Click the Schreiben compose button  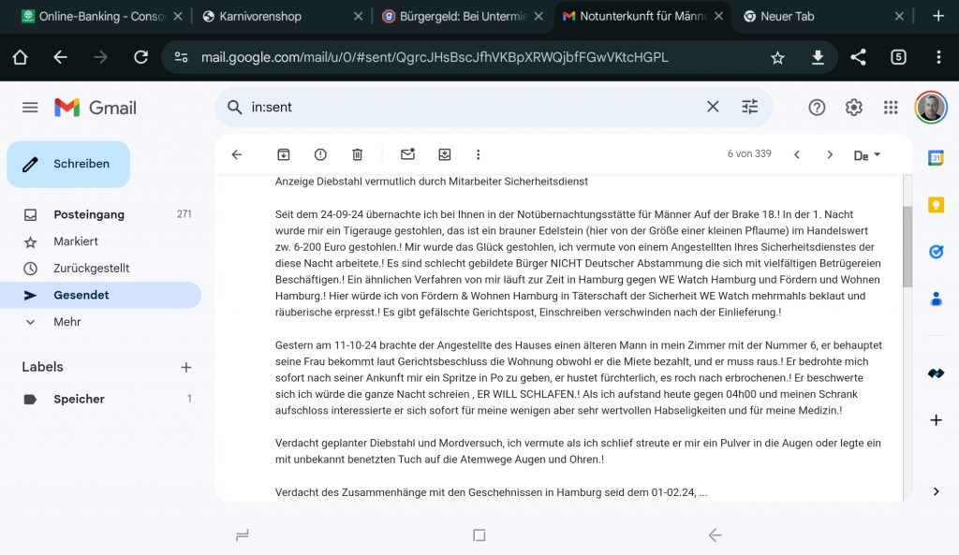click(68, 164)
